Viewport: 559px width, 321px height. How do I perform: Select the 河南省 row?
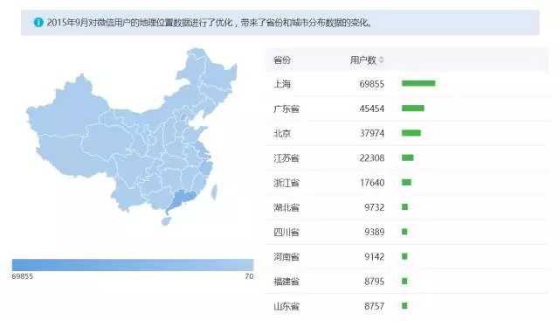(x=406, y=257)
